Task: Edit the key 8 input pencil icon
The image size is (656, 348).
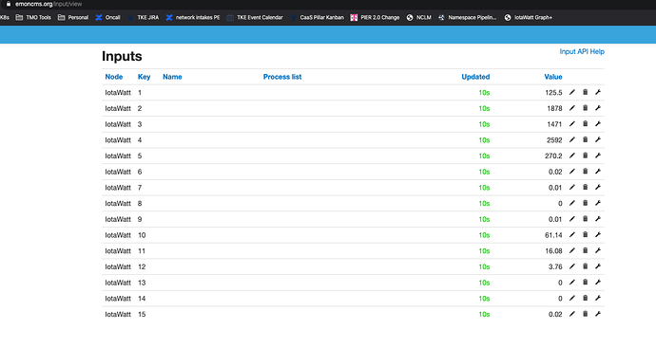Action: click(x=572, y=203)
